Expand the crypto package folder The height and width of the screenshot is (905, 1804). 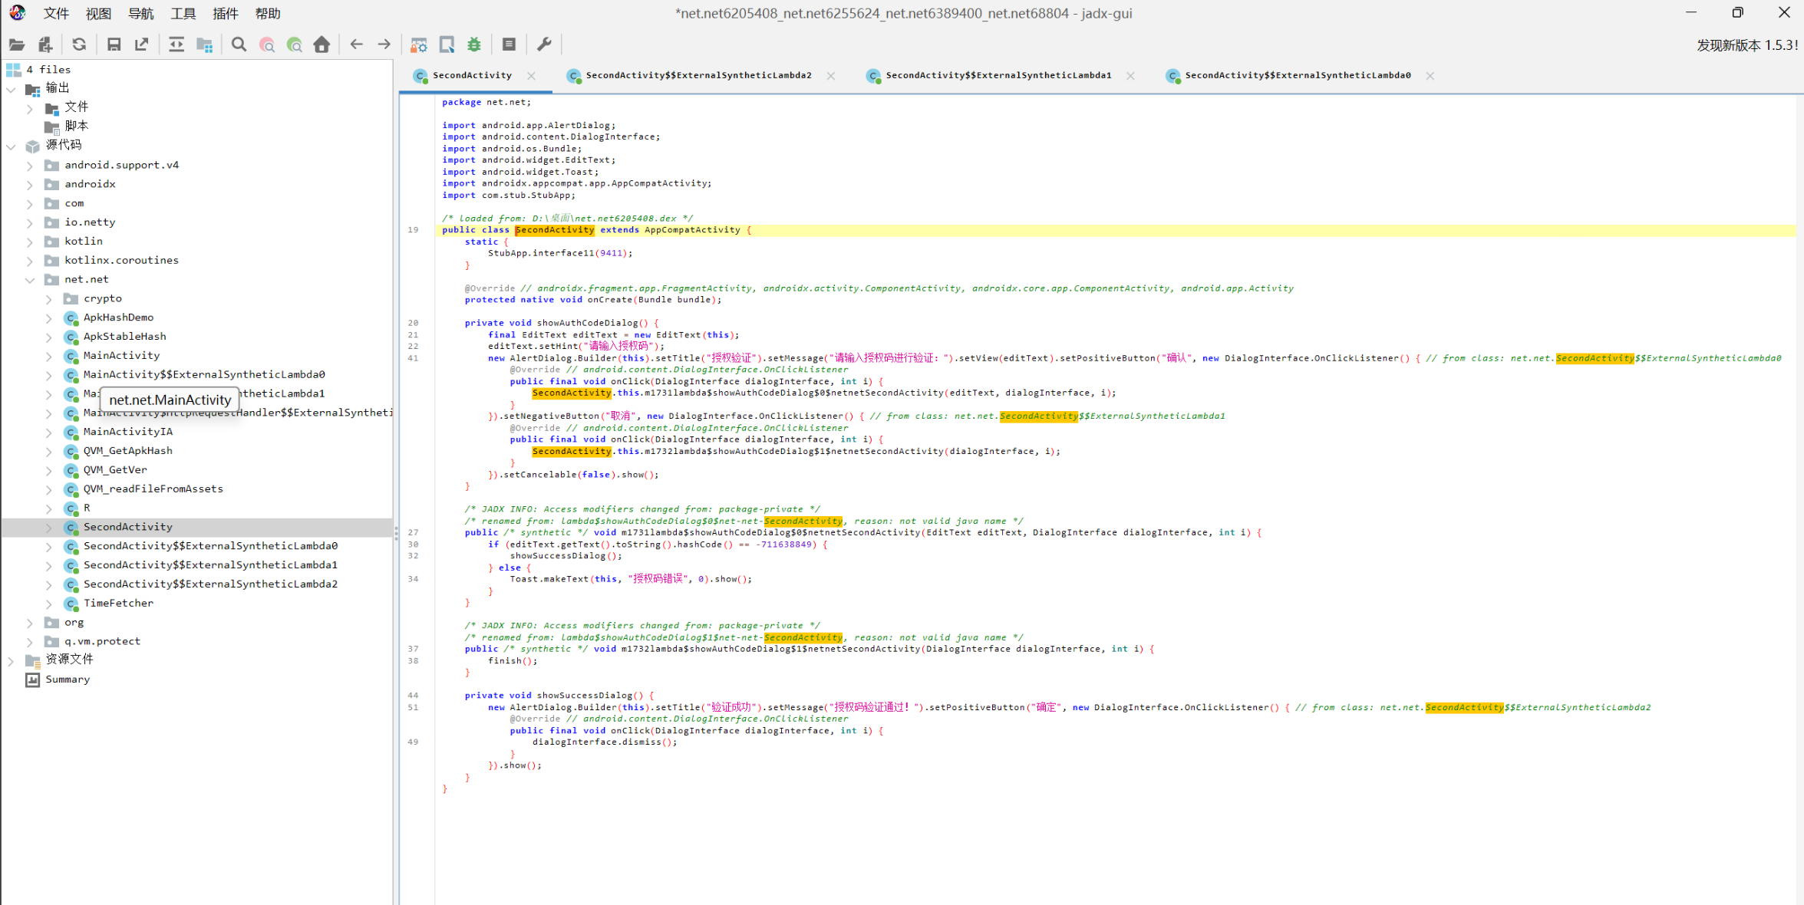point(49,299)
